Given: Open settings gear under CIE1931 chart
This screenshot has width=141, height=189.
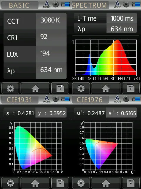Looking at the screenshot, I should (x=11, y=183).
